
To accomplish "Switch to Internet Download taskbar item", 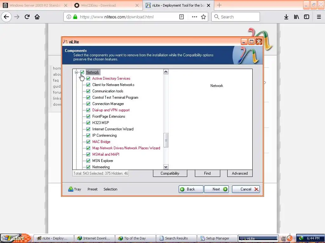I will click(x=94, y=238).
